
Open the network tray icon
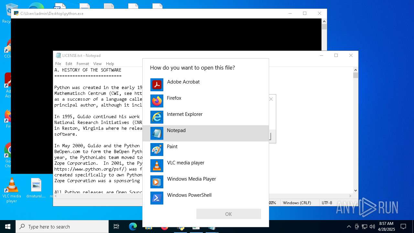tap(365, 227)
